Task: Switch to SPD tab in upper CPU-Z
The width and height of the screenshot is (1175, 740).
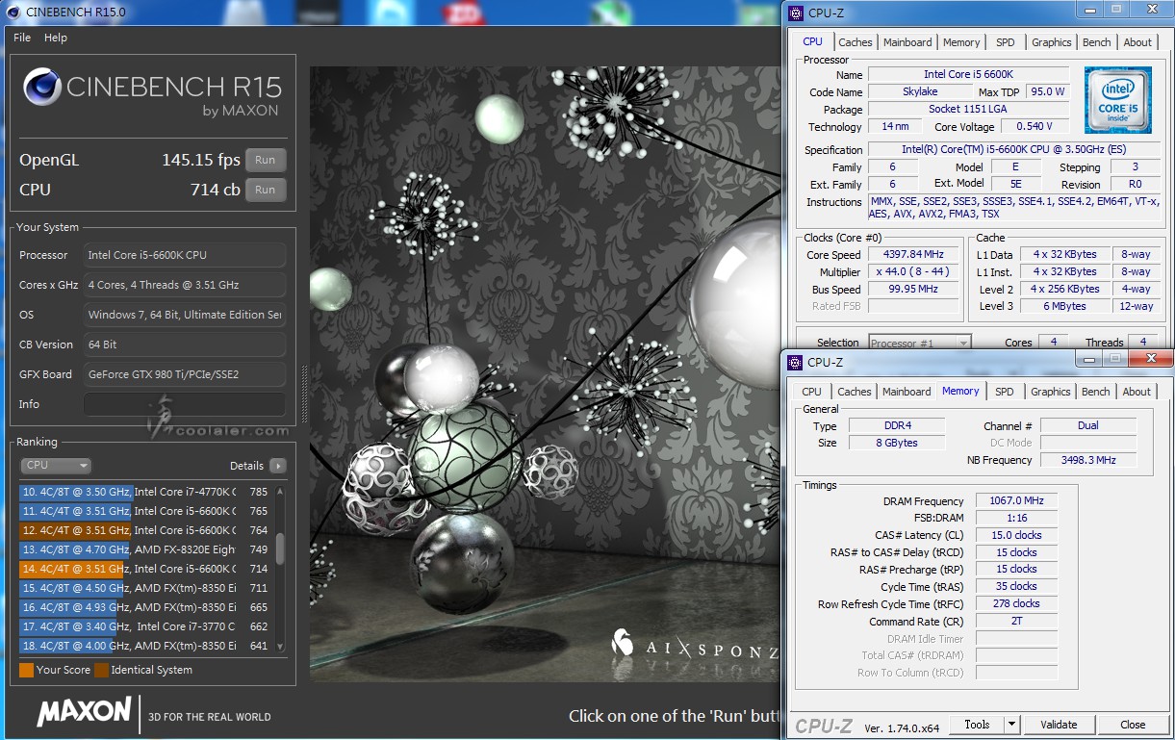Action: 1005,42
